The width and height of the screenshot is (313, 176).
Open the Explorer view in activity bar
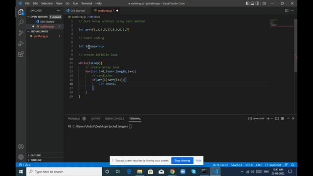(x=21, y=12)
